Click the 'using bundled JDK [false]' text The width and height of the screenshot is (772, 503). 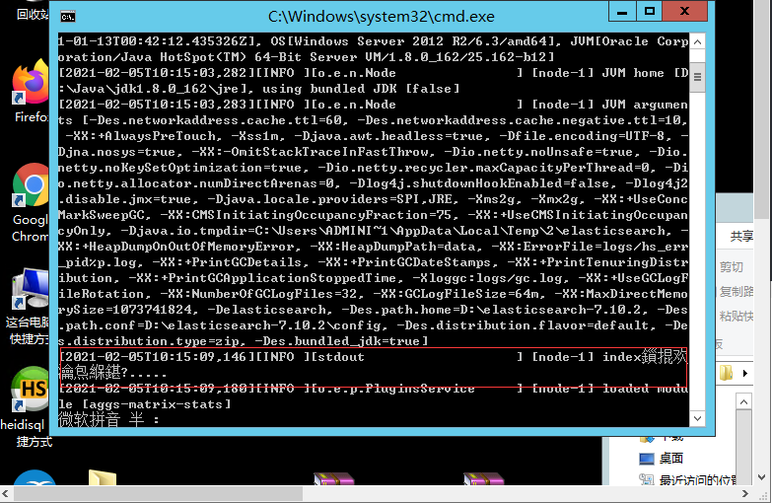tap(361, 89)
